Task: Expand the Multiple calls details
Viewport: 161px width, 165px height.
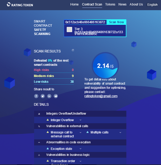Action: 120,132
